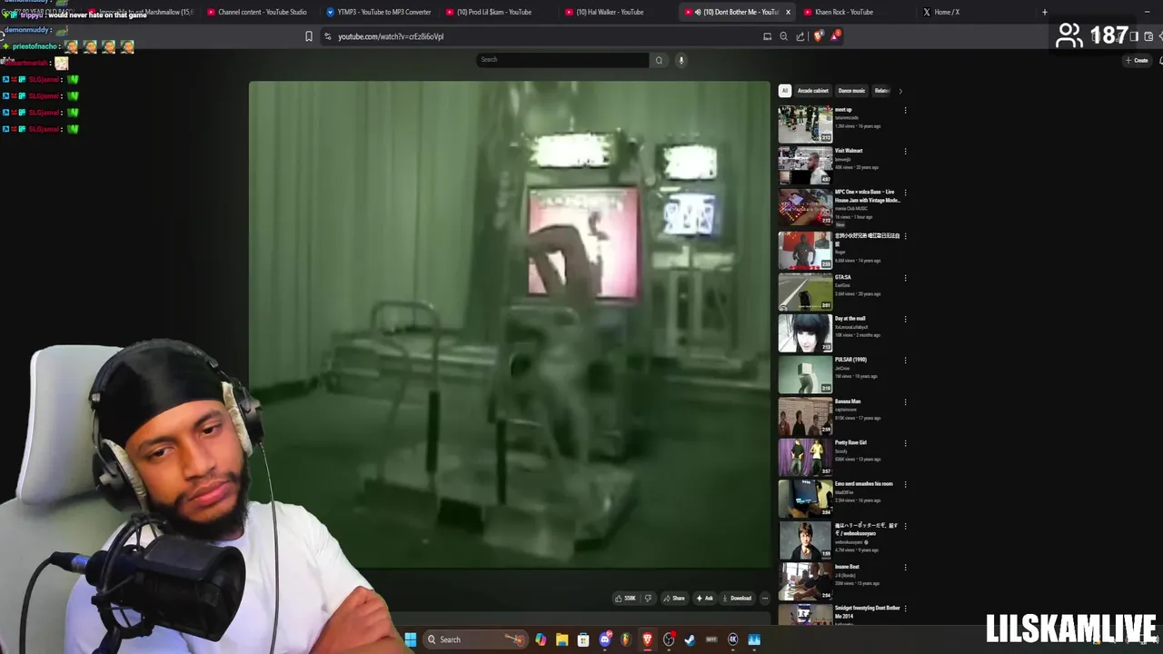
Task: Like the video showing 558K likes
Action: [625, 598]
